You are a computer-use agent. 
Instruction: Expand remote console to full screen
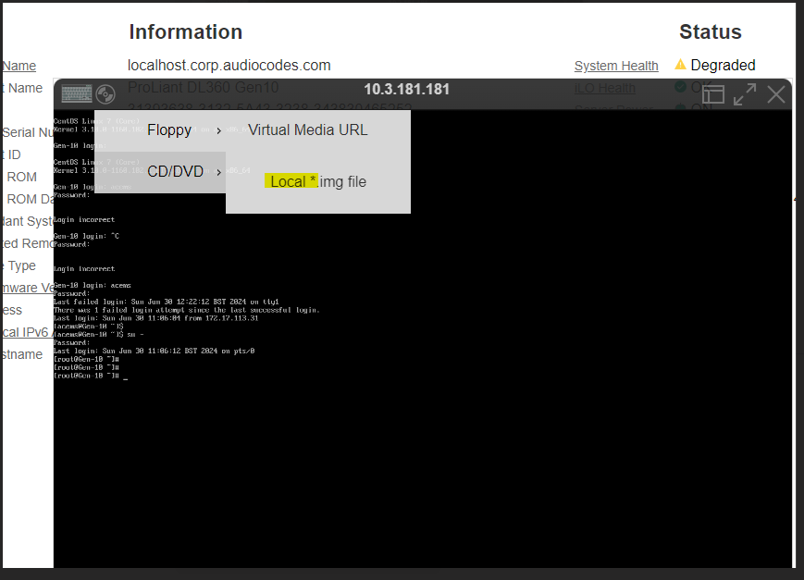745,94
